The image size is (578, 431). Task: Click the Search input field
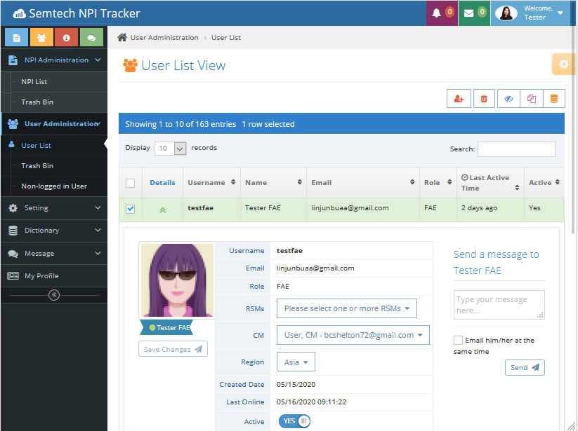pos(516,149)
